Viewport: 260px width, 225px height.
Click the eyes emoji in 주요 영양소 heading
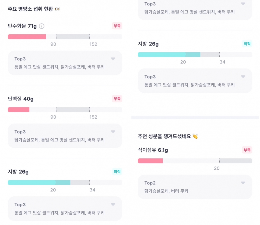pos(57,9)
